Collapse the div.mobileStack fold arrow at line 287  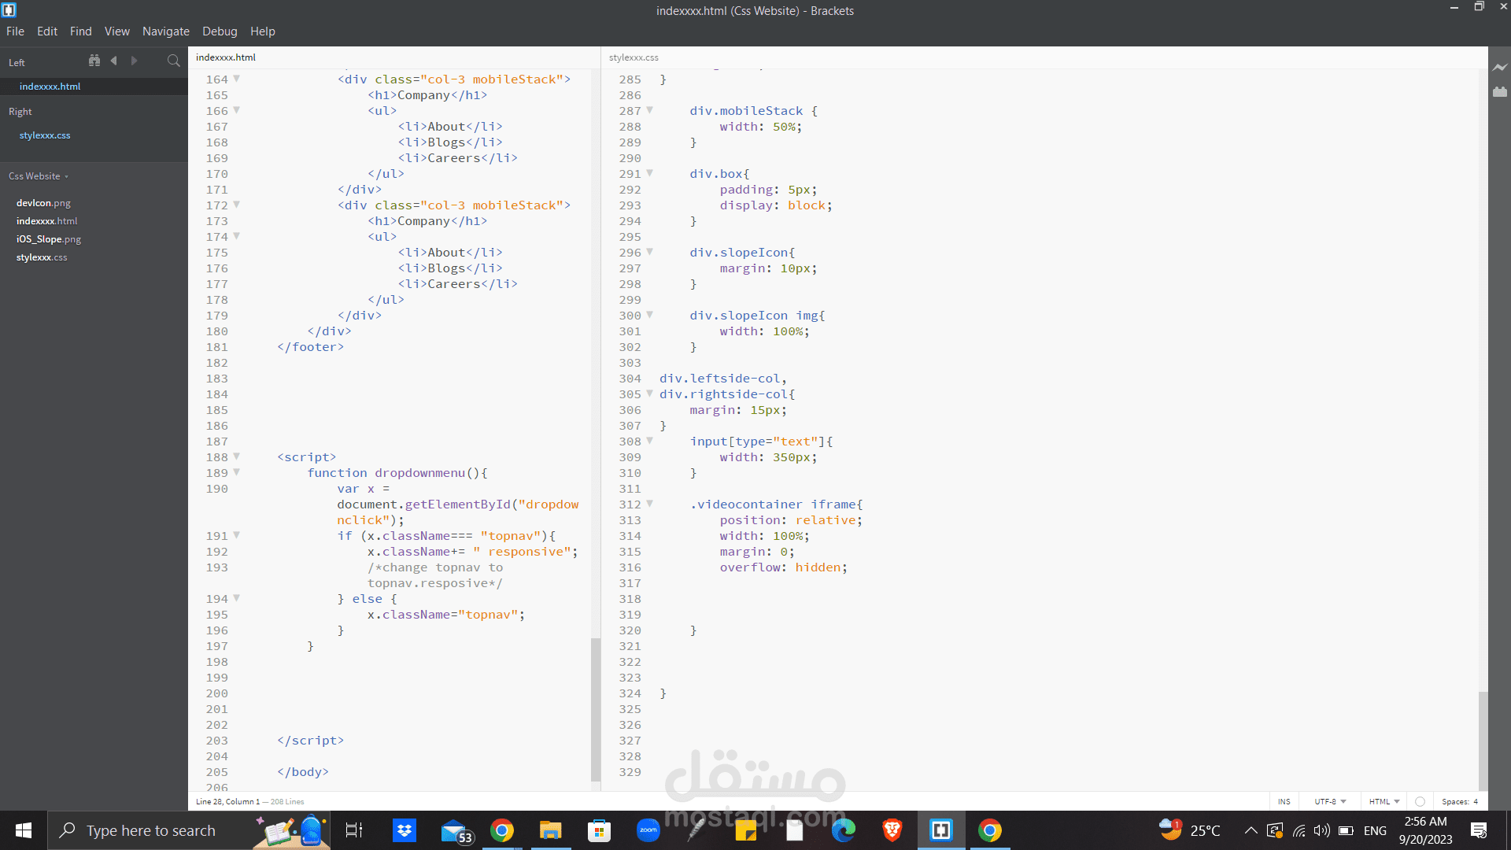649,110
